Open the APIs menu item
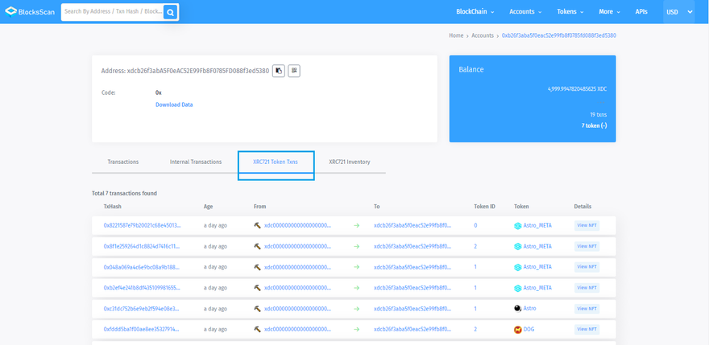The image size is (709, 345). coord(641,12)
